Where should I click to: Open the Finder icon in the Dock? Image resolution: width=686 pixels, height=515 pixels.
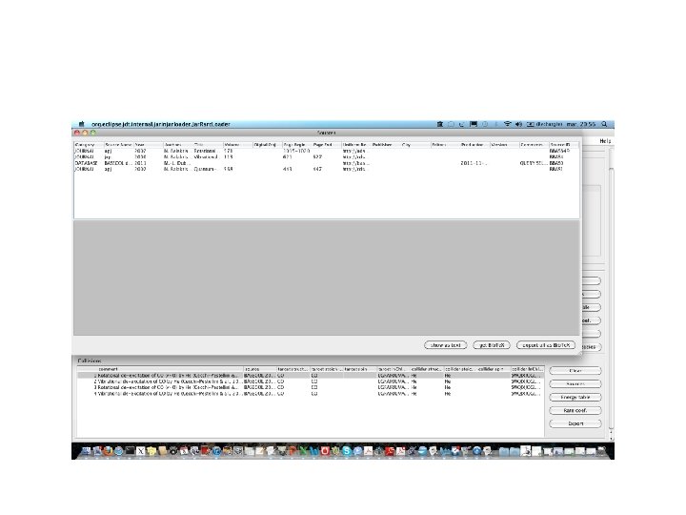coord(86,450)
